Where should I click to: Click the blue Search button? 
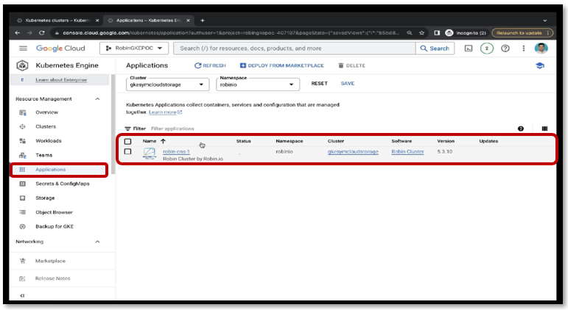click(435, 48)
